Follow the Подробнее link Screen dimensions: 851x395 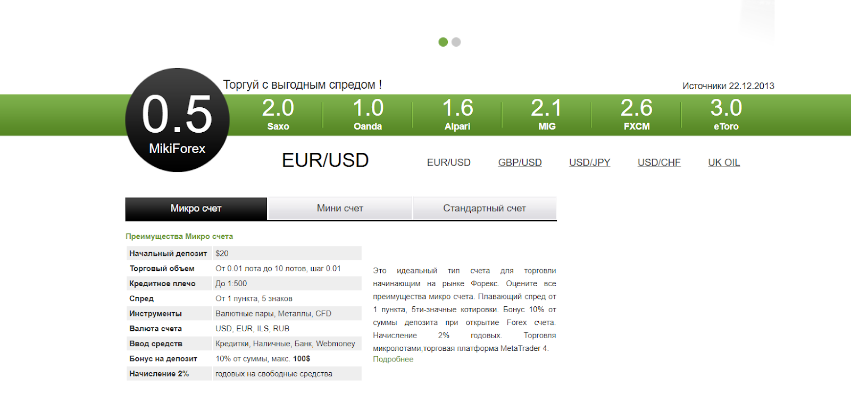(393, 359)
